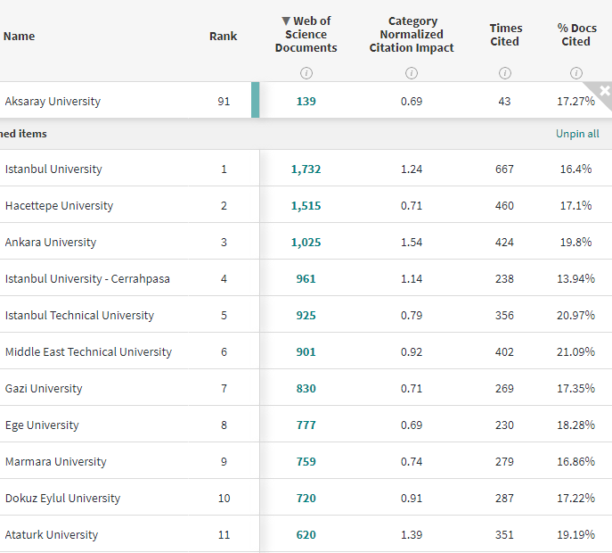Sort table by Rank column header
The width and height of the screenshot is (612, 553).
point(223,36)
